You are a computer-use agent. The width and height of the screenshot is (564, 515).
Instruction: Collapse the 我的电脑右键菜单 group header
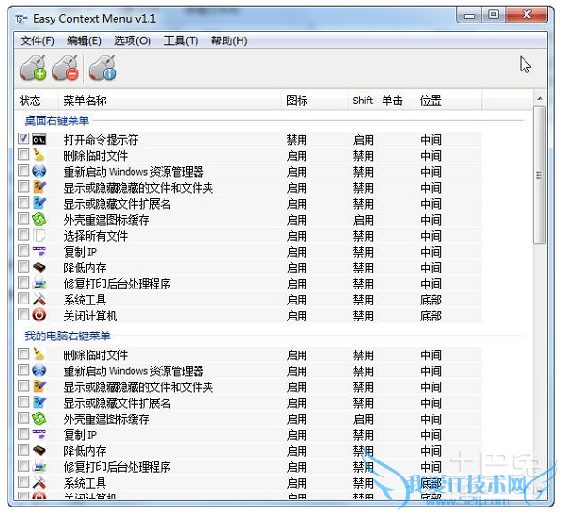tap(68, 336)
